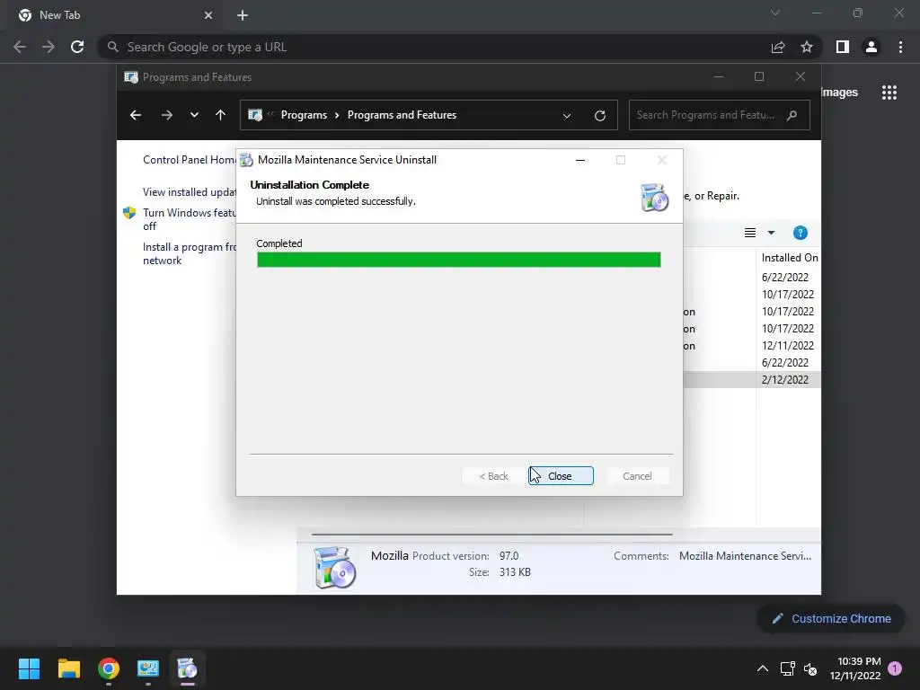Click product version 97.0 in details pane
Image resolution: width=920 pixels, height=690 pixels.
[x=509, y=555]
